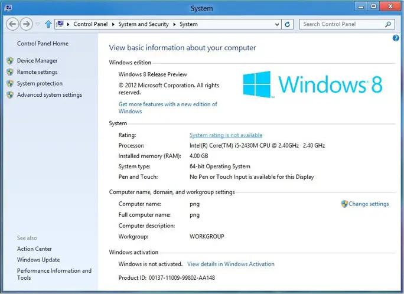Click the Windows 8 logo image
Viewport: 404px width, 294px height.
[x=313, y=84]
